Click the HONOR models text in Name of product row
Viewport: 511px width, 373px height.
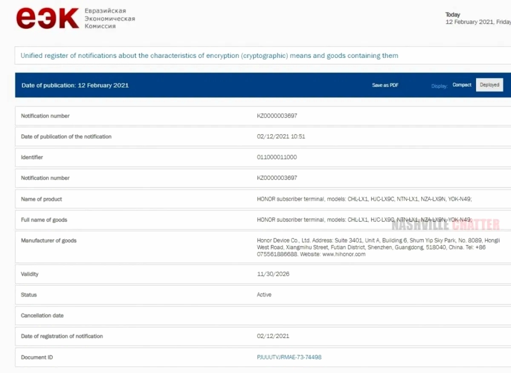pyautogui.click(x=364, y=199)
